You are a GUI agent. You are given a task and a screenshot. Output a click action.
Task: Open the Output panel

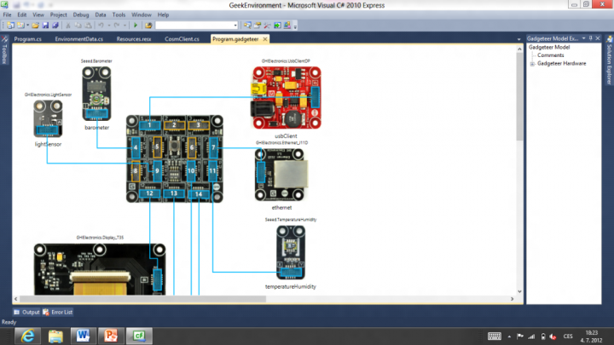click(x=26, y=313)
